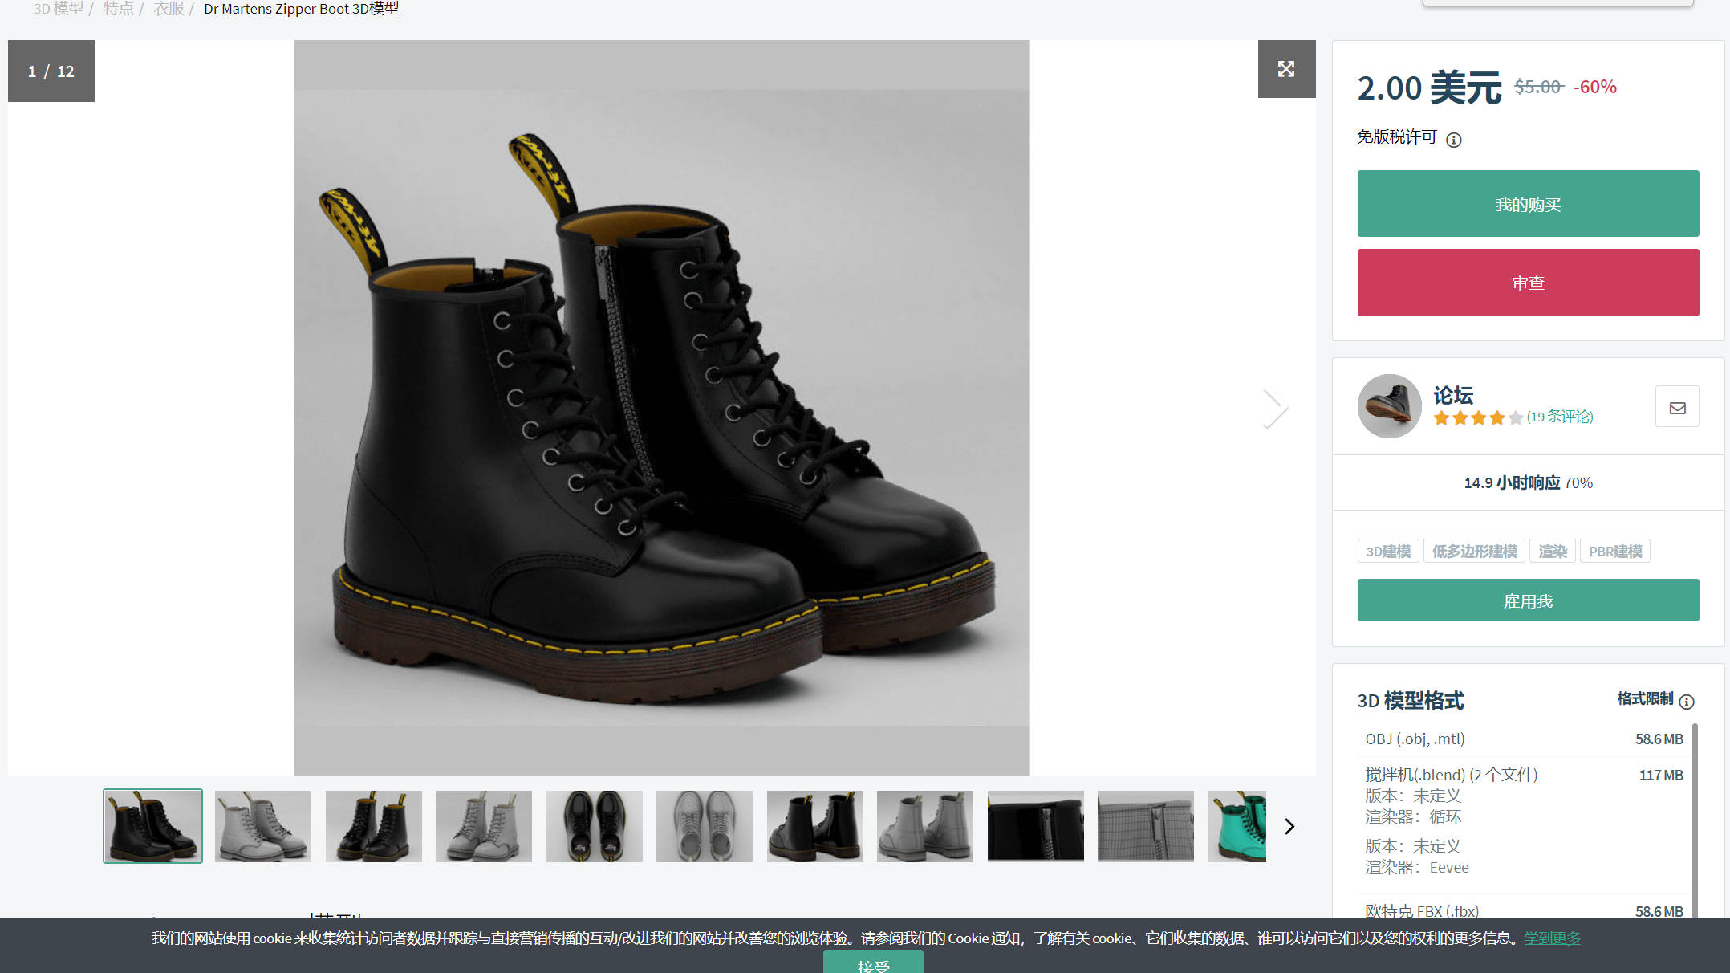Click the red 审查 review button
The image size is (1730, 973).
pyautogui.click(x=1528, y=283)
